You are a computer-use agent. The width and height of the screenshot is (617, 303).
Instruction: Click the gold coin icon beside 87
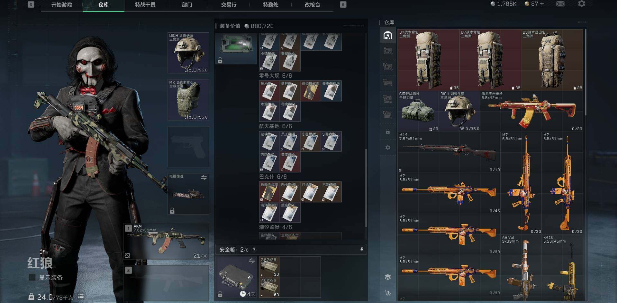pos(527,4)
